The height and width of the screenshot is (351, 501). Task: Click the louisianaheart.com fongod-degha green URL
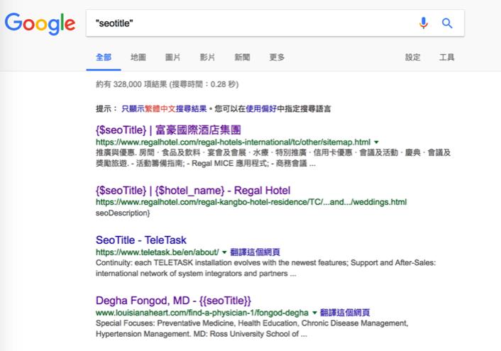click(202, 313)
